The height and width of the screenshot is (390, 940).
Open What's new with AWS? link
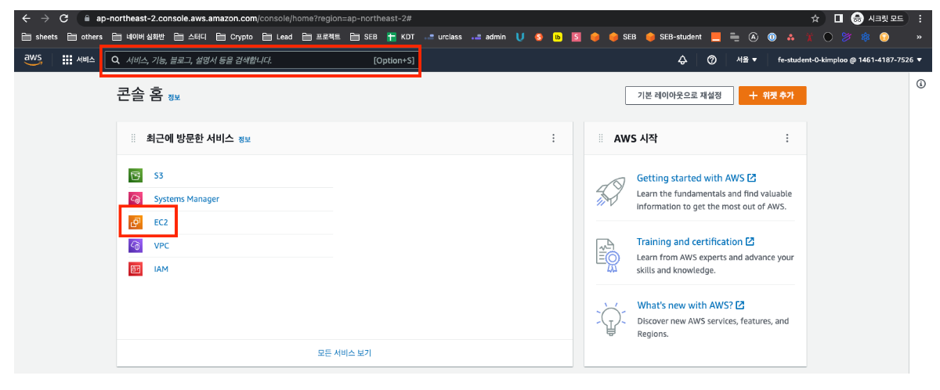690,305
